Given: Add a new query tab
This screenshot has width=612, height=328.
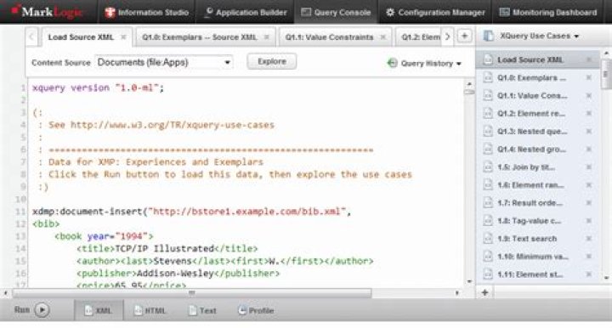Looking at the screenshot, I should tap(464, 37).
